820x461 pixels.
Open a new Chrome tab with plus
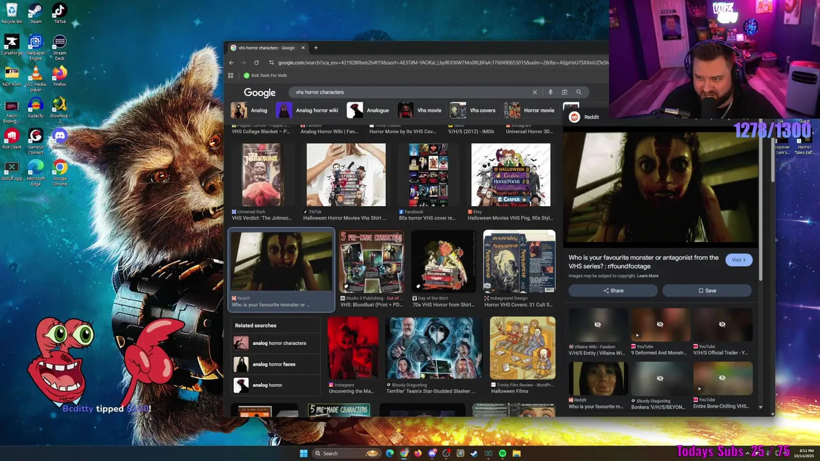[315, 47]
